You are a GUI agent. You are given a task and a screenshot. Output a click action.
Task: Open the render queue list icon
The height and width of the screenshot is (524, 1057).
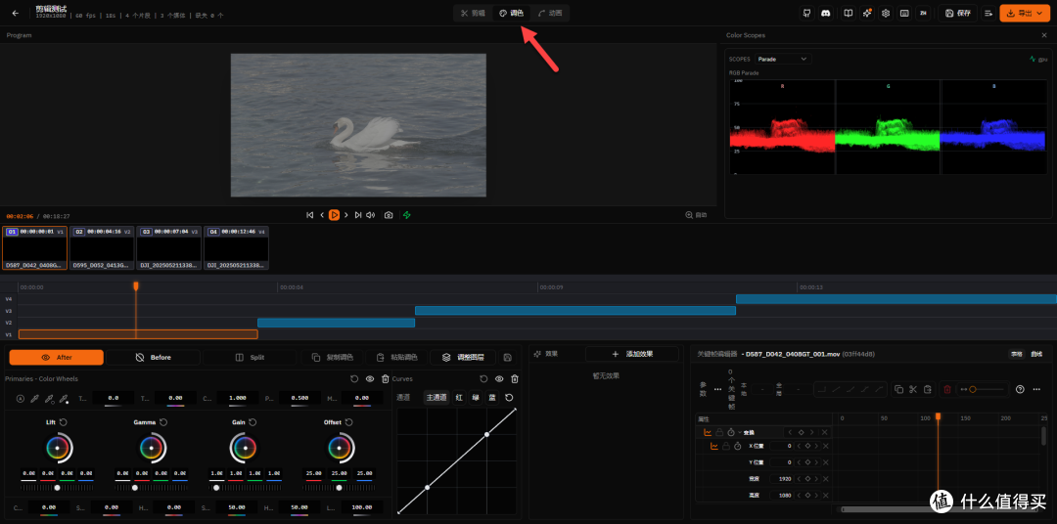coord(988,13)
